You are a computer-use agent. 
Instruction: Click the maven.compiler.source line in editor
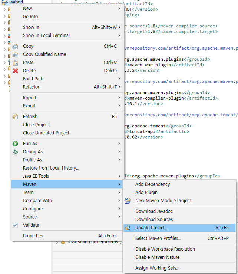(x=171, y=26)
